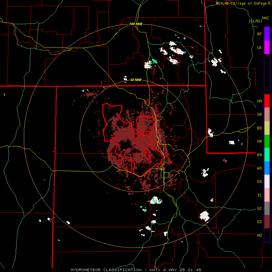
Task: Select the GC gray legend swatch
Action: click(267, 208)
